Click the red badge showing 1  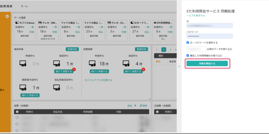[74, 69]
